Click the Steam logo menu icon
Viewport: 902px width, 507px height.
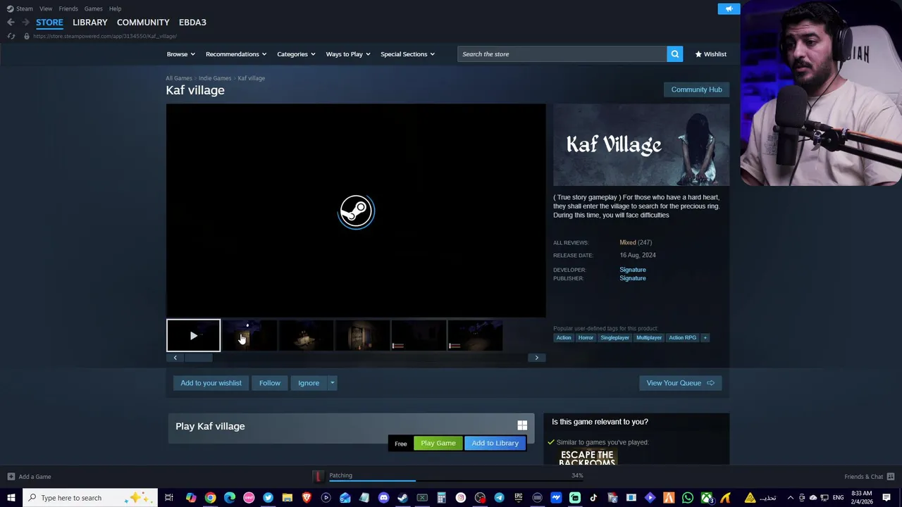click(10, 8)
